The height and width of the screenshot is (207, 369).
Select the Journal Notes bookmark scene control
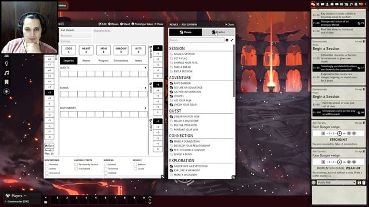coord(6,82)
